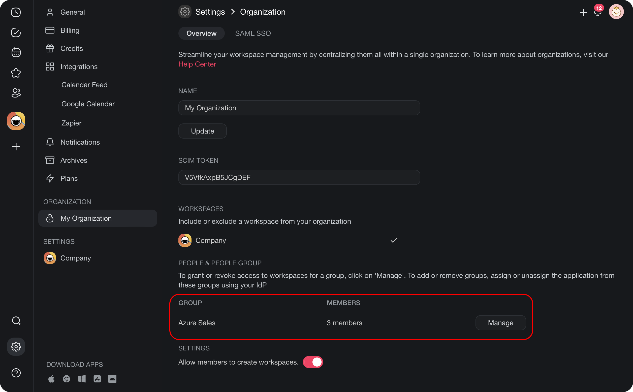Click the search icon in left rail
Screen dimensions: 633x392
click(x=16, y=321)
